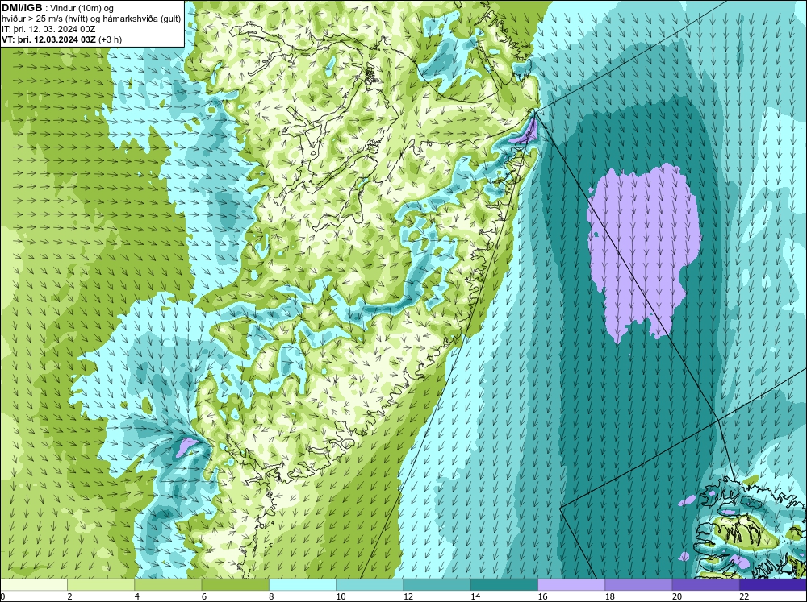This screenshot has height=602, width=807.
Task: Click the 18–20 m/s purple legend swatch
Action: point(638,584)
